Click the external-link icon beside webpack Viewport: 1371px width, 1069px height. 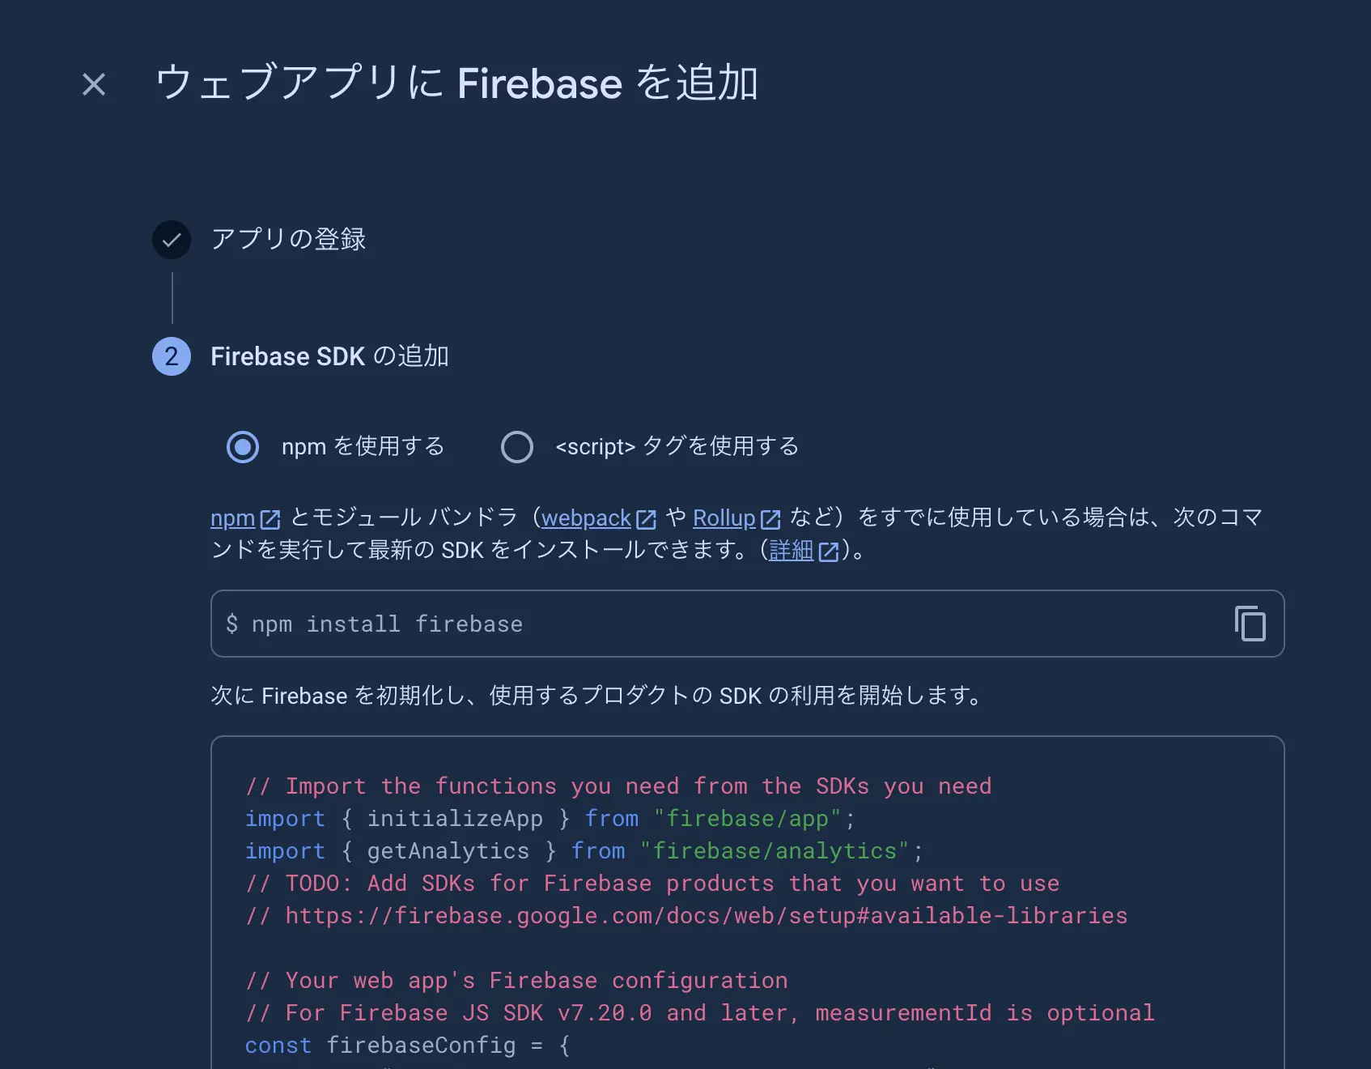tap(645, 517)
